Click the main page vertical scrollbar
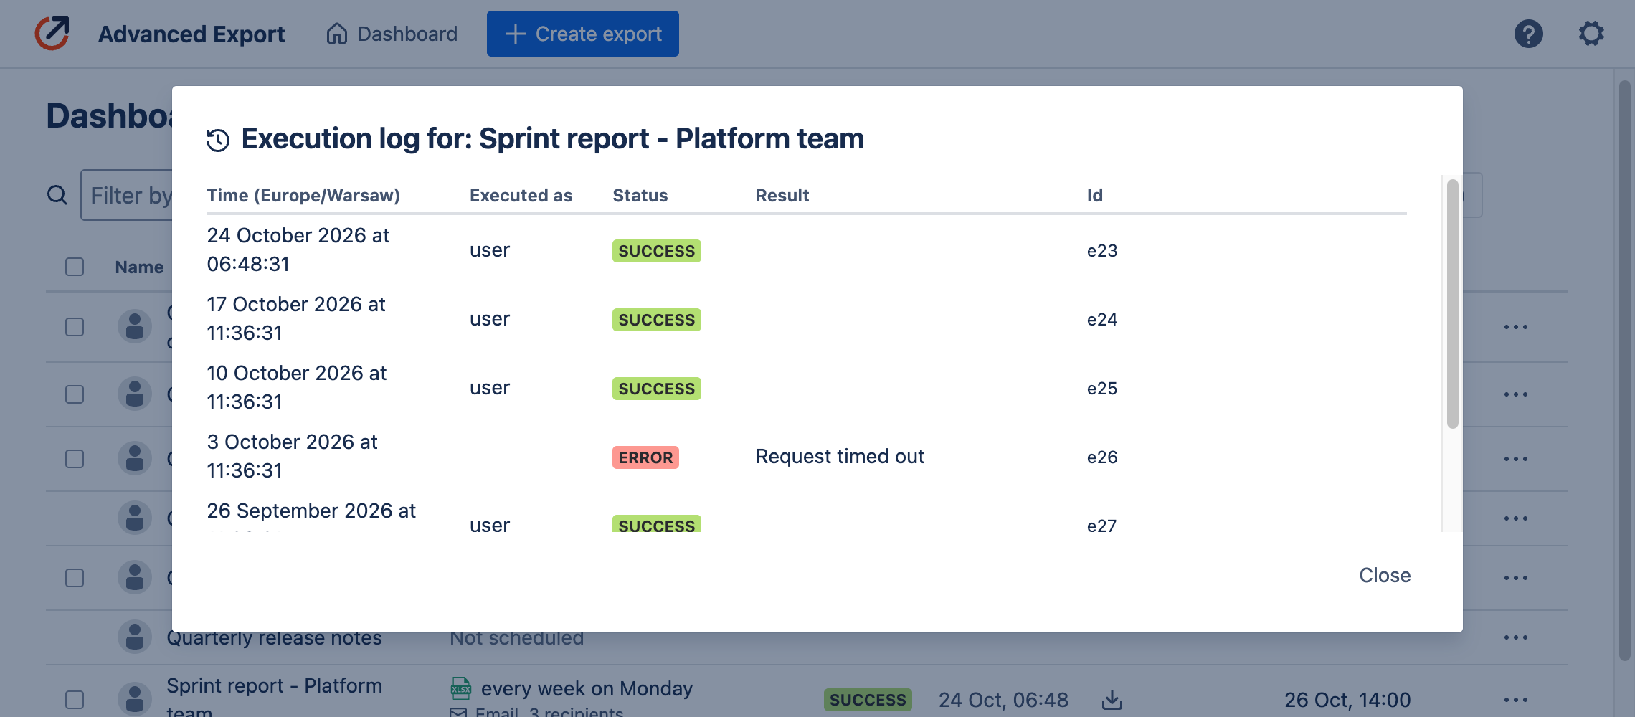The width and height of the screenshot is (1635, 717). pyautogui.click(x=1625, y=370)
